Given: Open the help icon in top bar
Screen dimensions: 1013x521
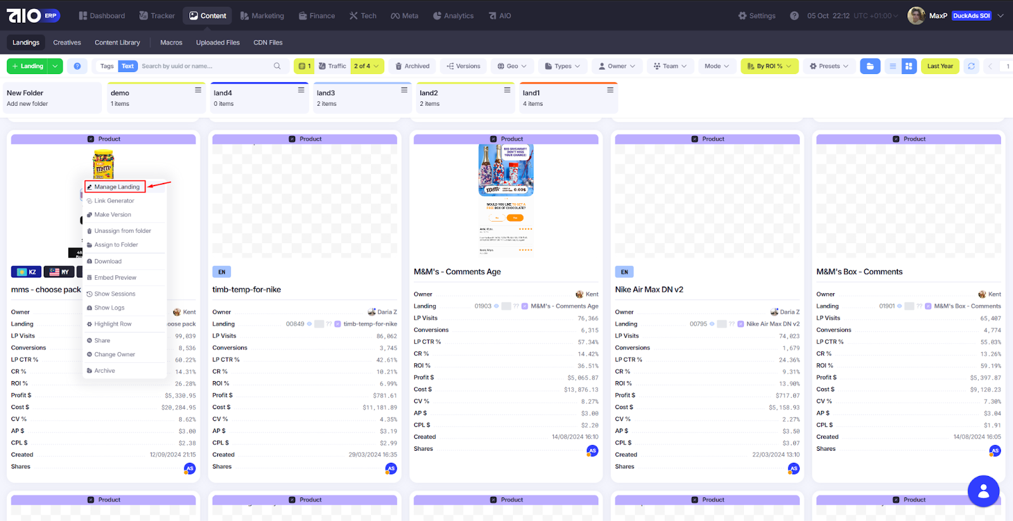Looking at the screenshot, I should pos(794,16).
